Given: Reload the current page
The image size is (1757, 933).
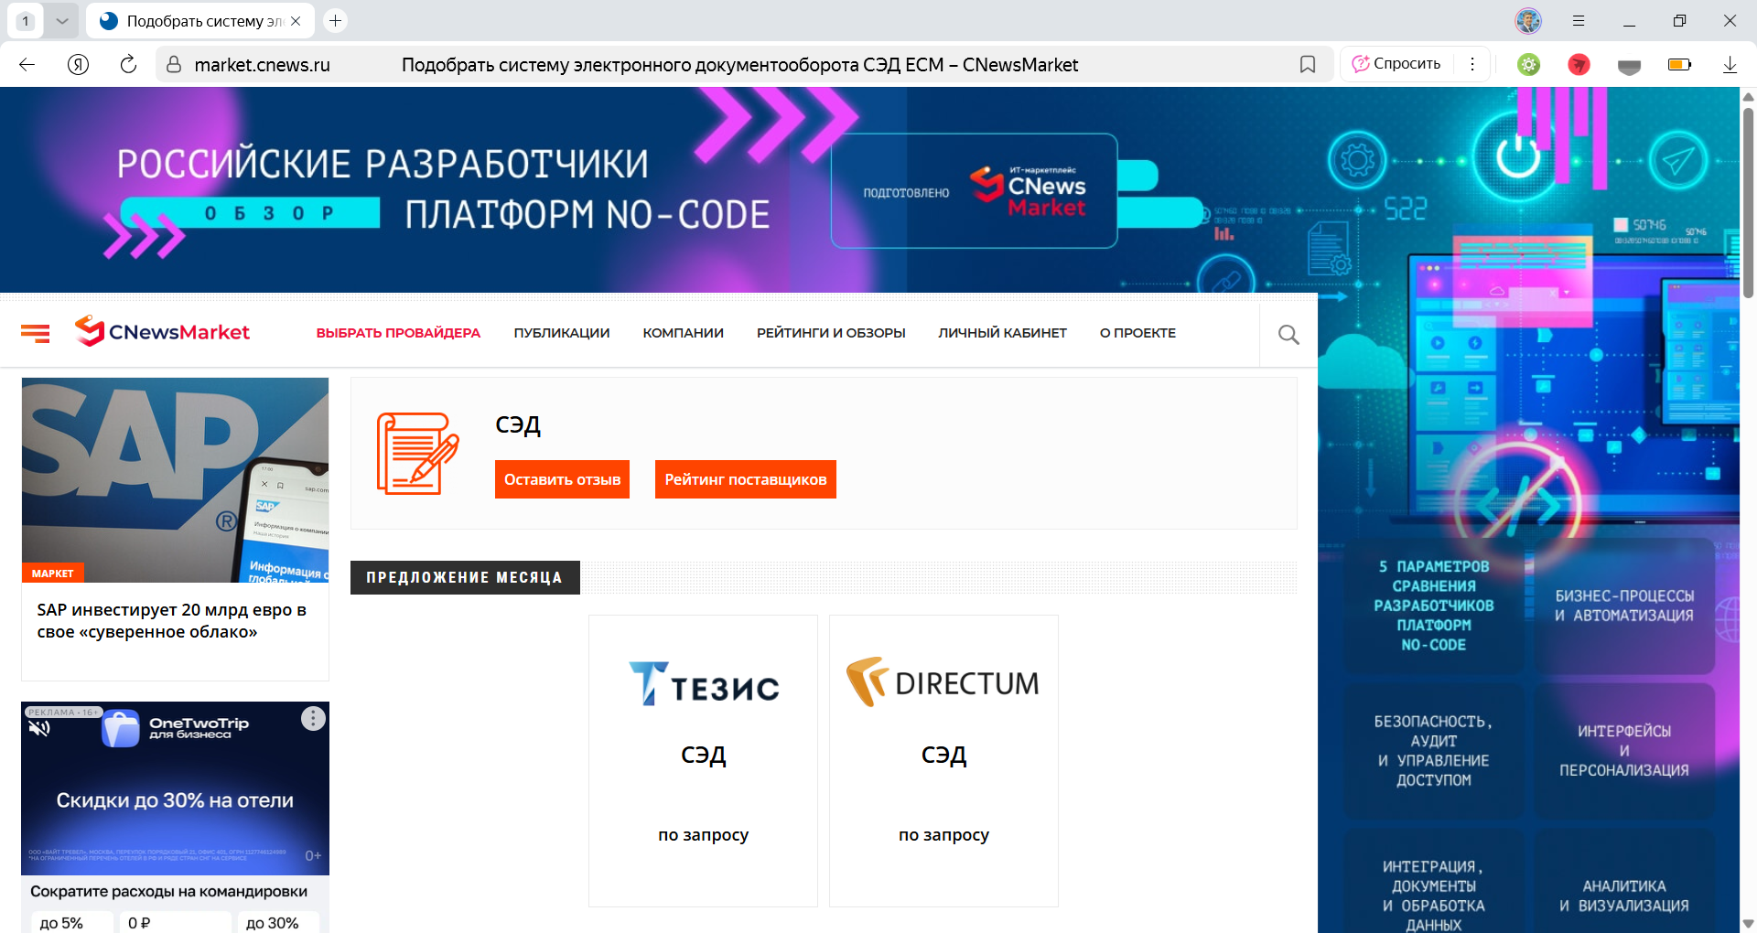Looking at the screenshot, I should click(x=127, y=64).
